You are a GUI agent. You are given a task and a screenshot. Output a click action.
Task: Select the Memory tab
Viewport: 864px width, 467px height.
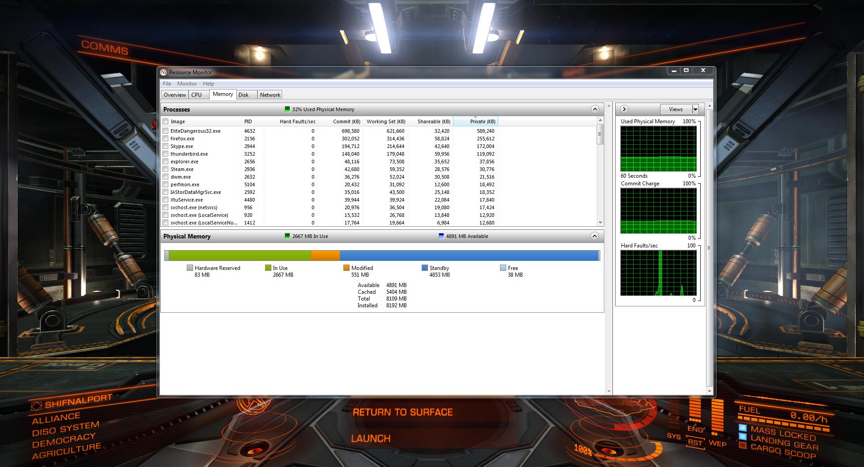click(x=223, y=94)
